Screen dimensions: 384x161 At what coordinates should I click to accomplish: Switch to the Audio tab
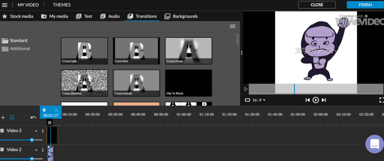110,16
